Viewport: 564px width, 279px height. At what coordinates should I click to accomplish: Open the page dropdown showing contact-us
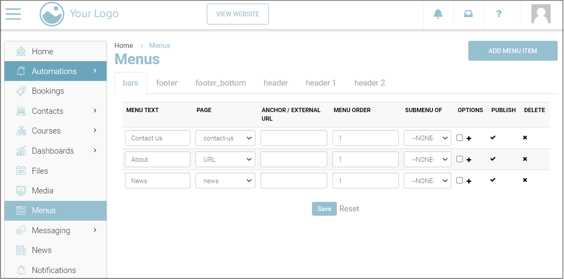pos(225,138)
